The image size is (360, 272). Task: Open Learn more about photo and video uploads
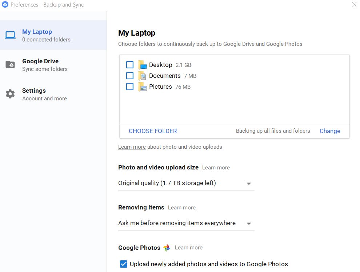[x=132, y=147]
